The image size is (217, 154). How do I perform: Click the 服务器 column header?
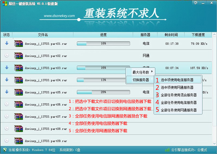145,35
